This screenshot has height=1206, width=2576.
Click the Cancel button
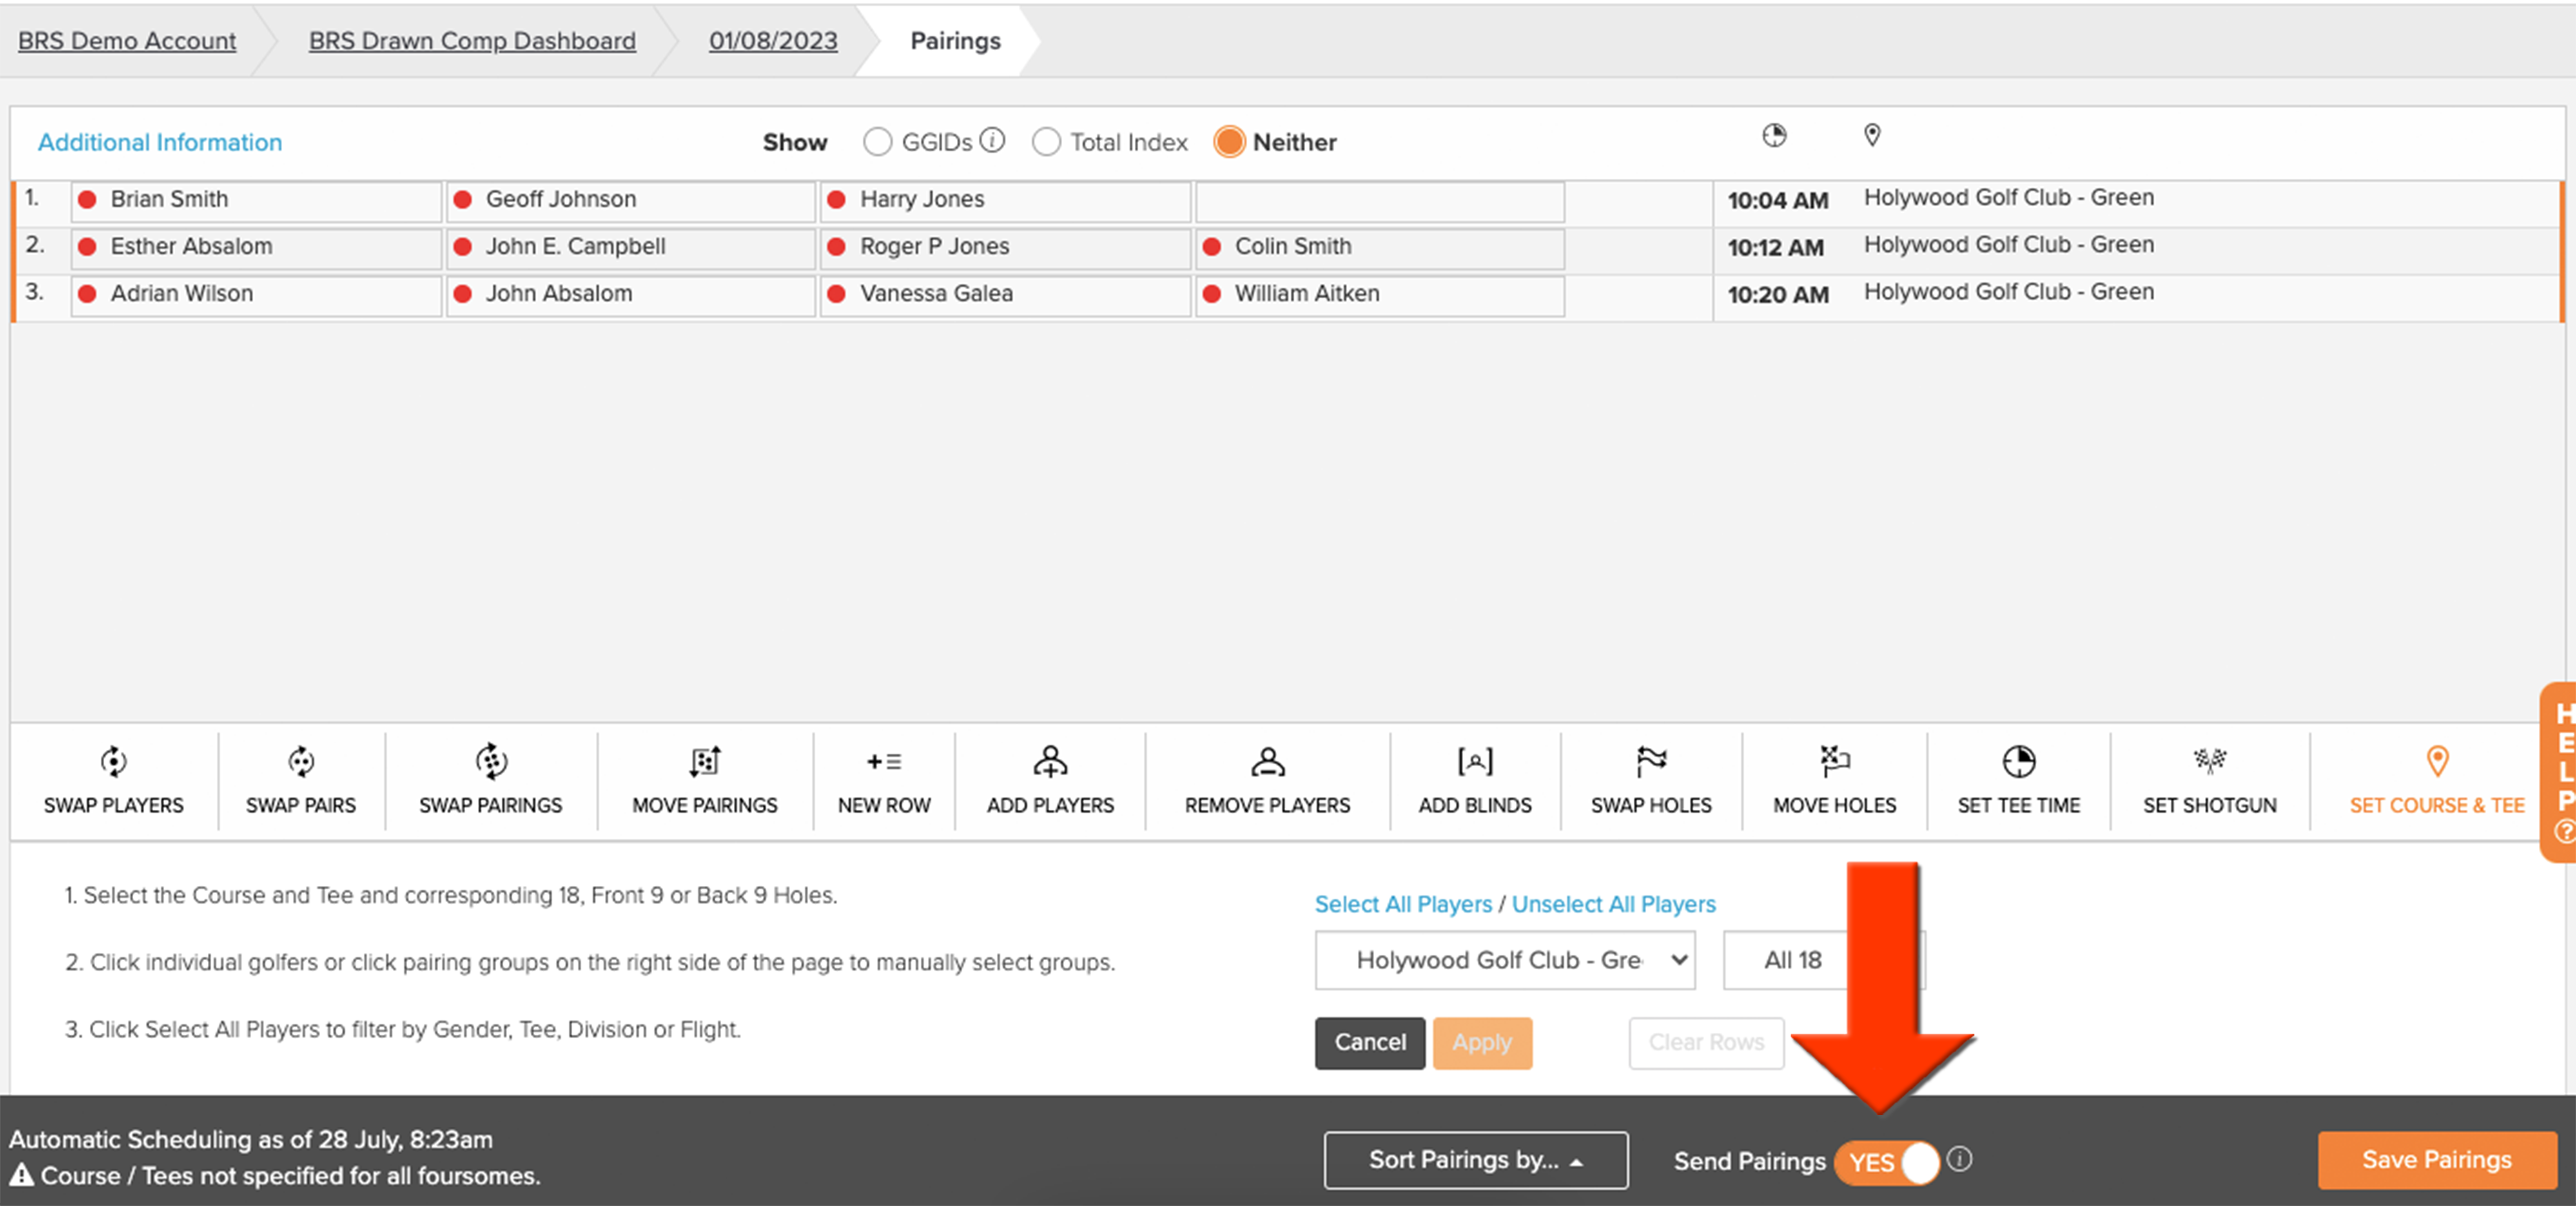point(1370,1042)
